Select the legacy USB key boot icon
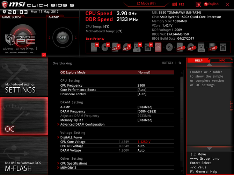The width and height of the screenshot is (234, 175). pos(201,47)
